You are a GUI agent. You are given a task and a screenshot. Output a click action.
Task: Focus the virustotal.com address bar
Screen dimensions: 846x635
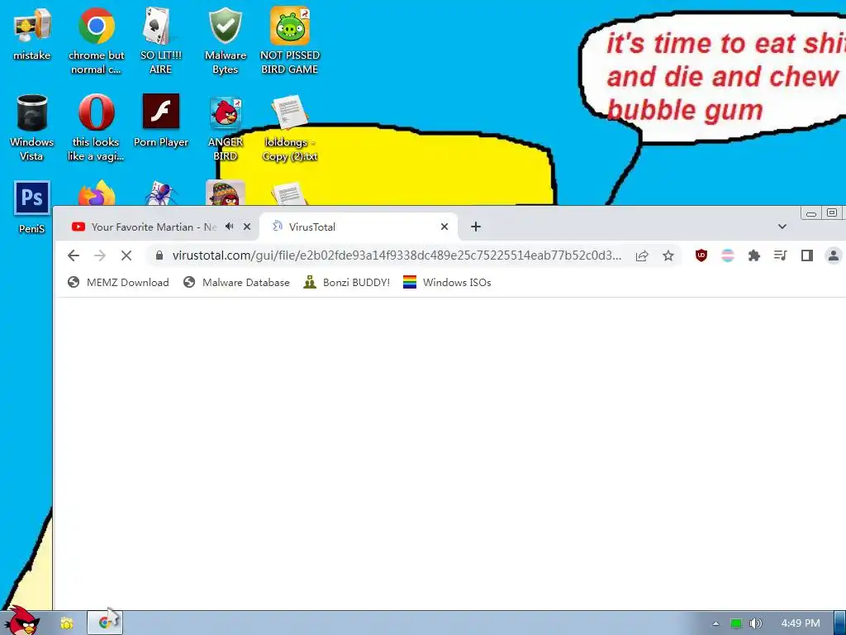397,255
